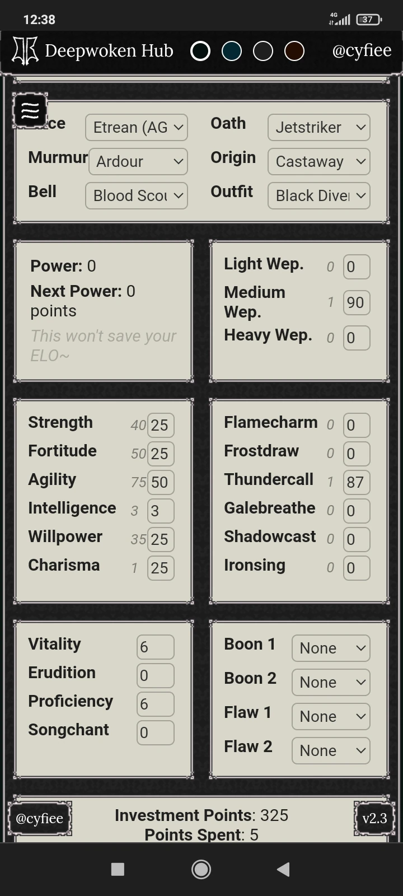
Task: Tap the Android recent apps square
Action: [118, 869]
